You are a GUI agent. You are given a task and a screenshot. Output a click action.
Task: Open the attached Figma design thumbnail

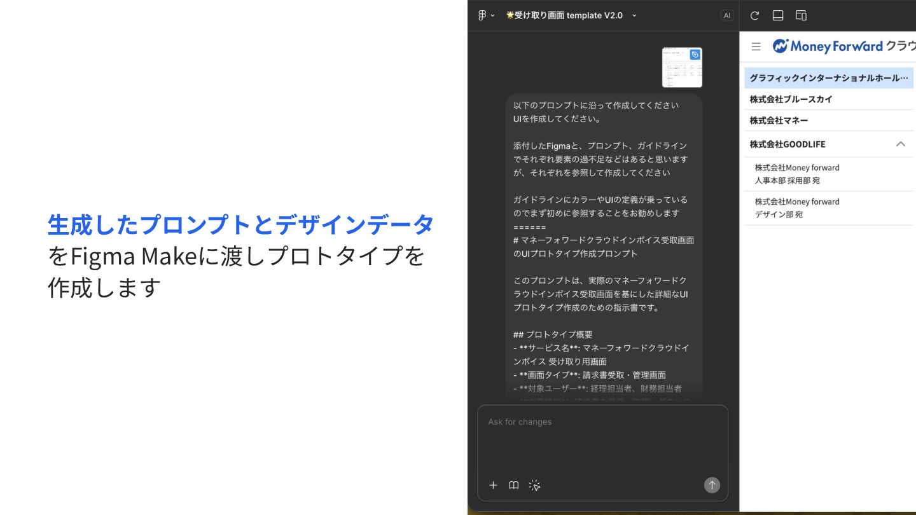(x=682, y=67)
